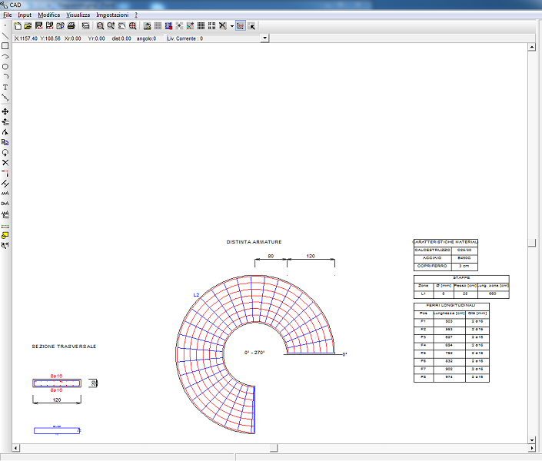Image resolution: width=542 pixels, height=461 pixels.
Task: Select the Move tool with four arrows
Action: [5, 111]
